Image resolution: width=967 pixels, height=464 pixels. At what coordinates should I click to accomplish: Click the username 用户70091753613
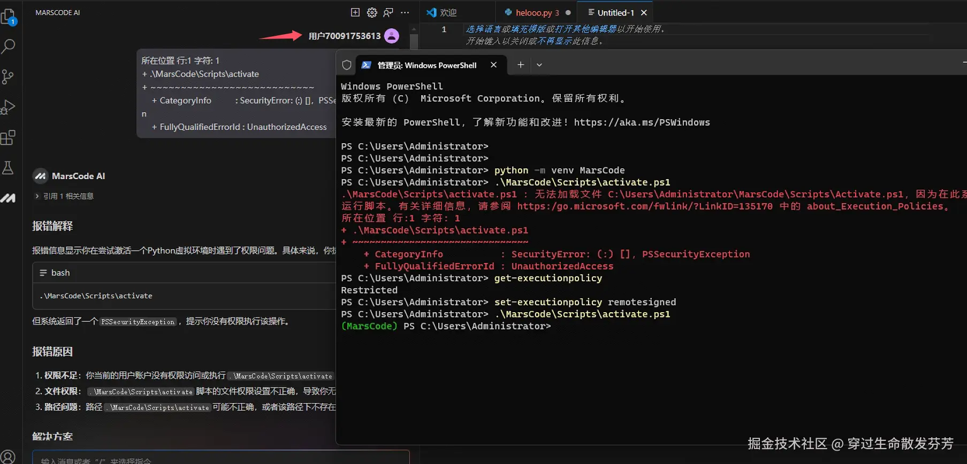[x=345, y=36]
